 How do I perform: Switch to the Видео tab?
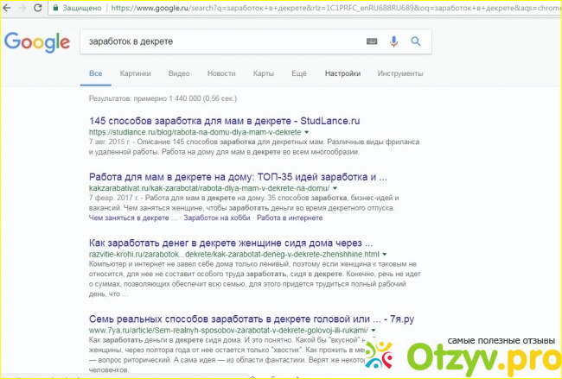pyautogui.click(x=179, y=74)
